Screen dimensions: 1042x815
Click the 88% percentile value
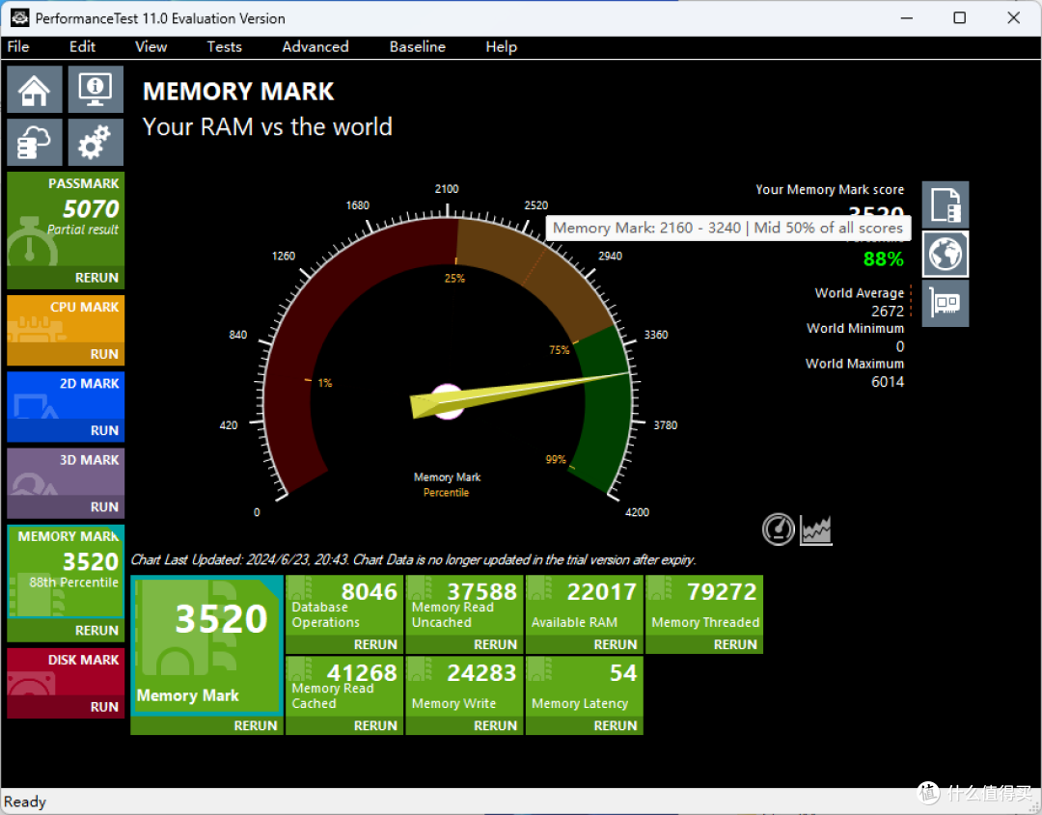(883, 259)
